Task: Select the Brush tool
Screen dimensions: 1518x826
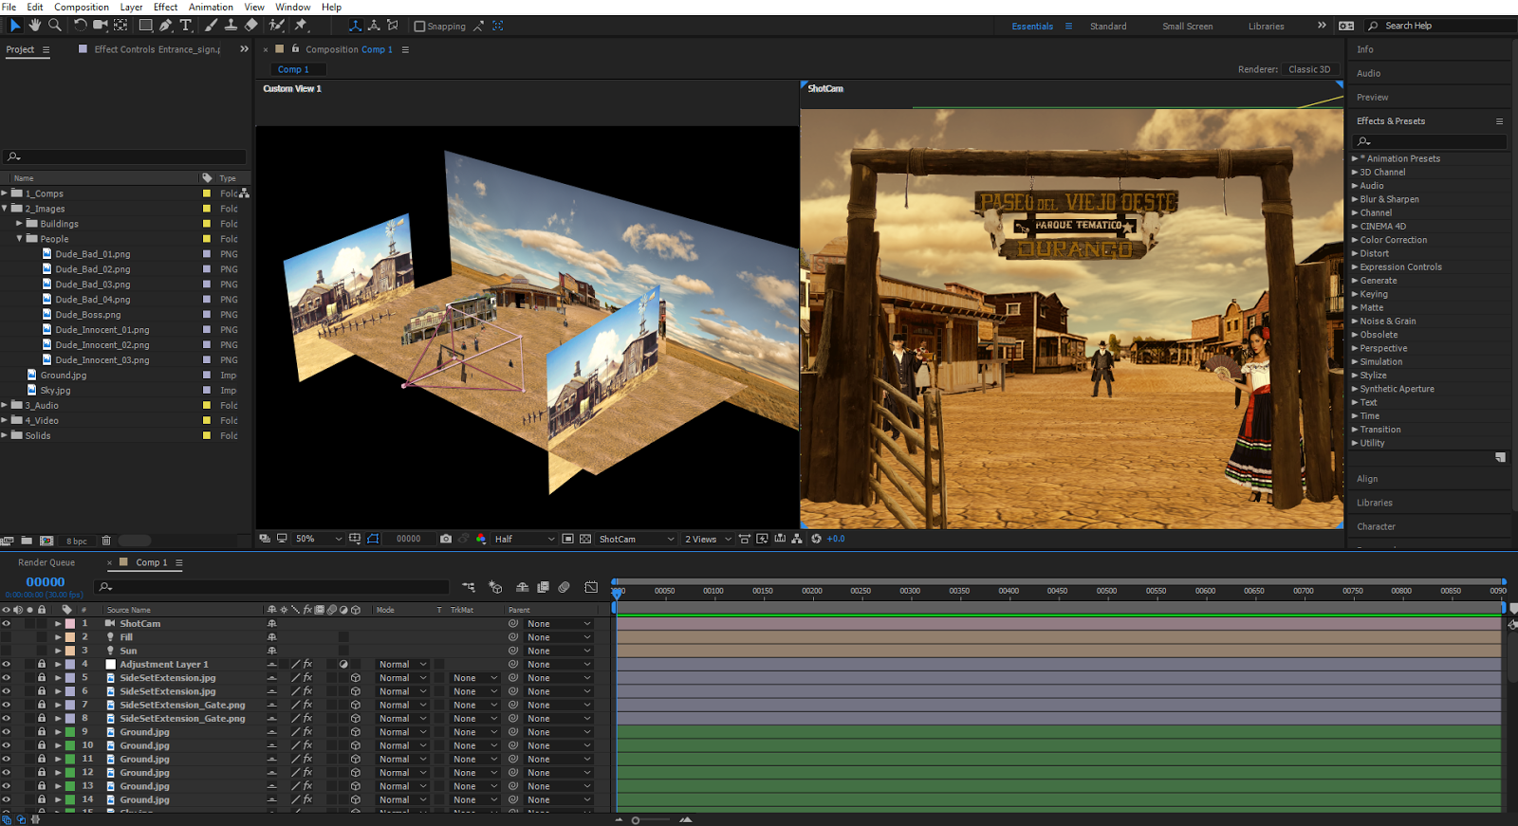Action: (x=211, y=26)
